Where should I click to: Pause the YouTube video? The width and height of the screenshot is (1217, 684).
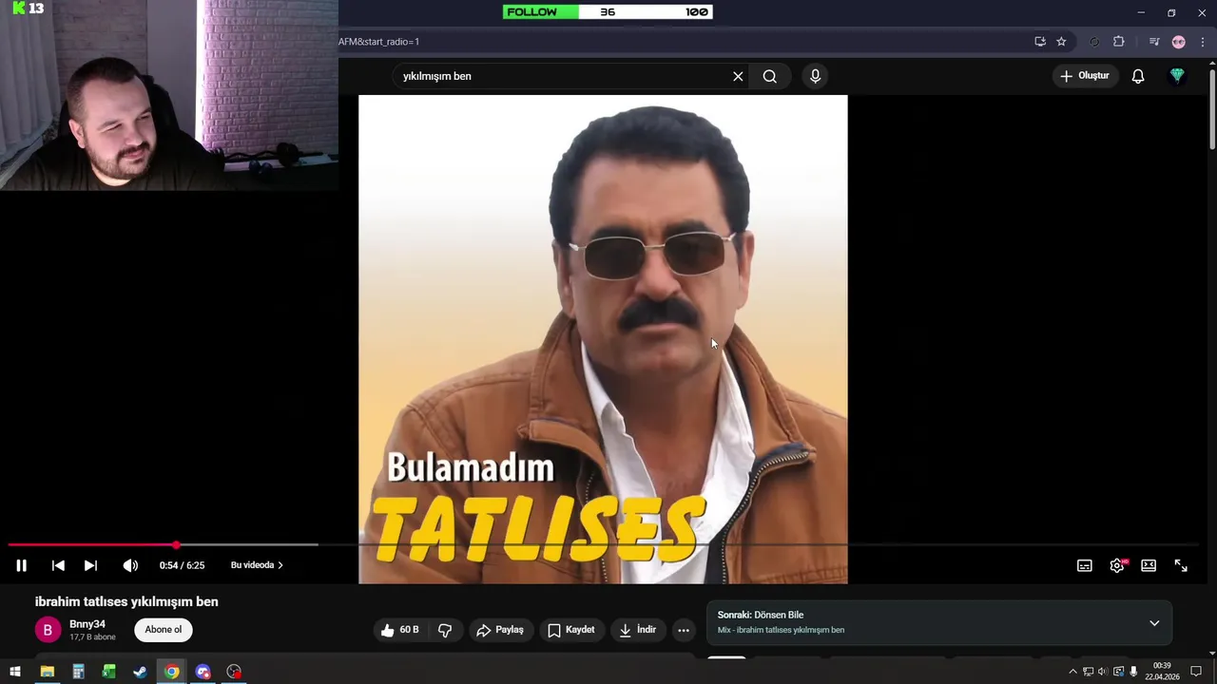point(21,565)
